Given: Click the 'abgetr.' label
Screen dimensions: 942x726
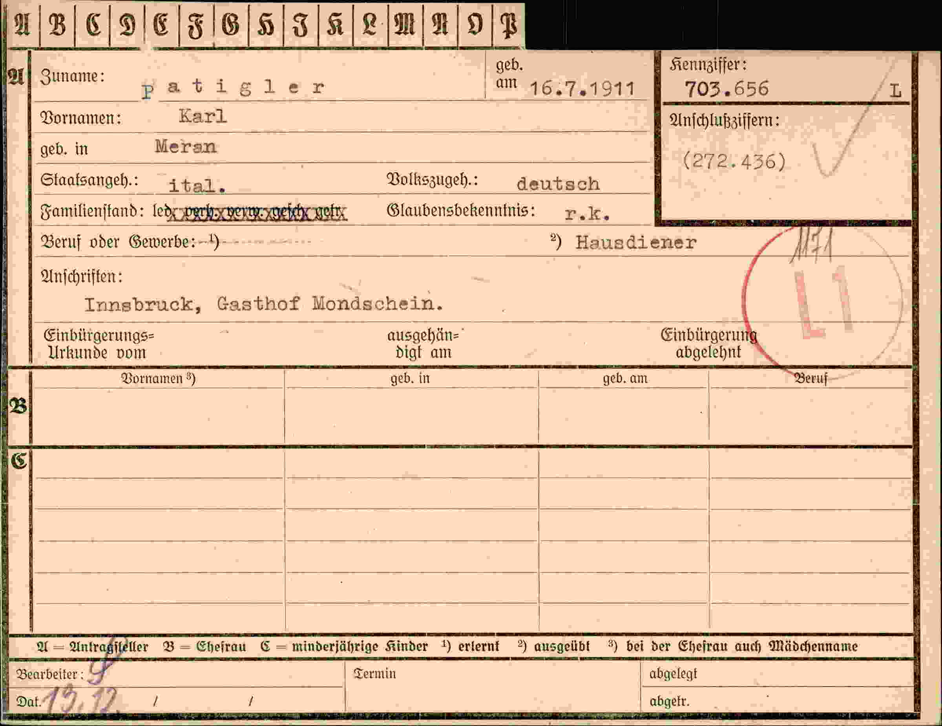Looking at the screenshot, I should click(669, 701).
